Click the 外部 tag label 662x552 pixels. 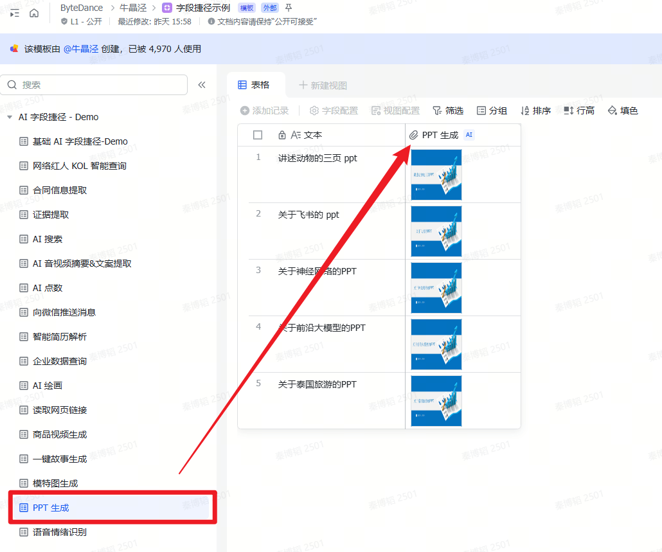pos(270,8)
